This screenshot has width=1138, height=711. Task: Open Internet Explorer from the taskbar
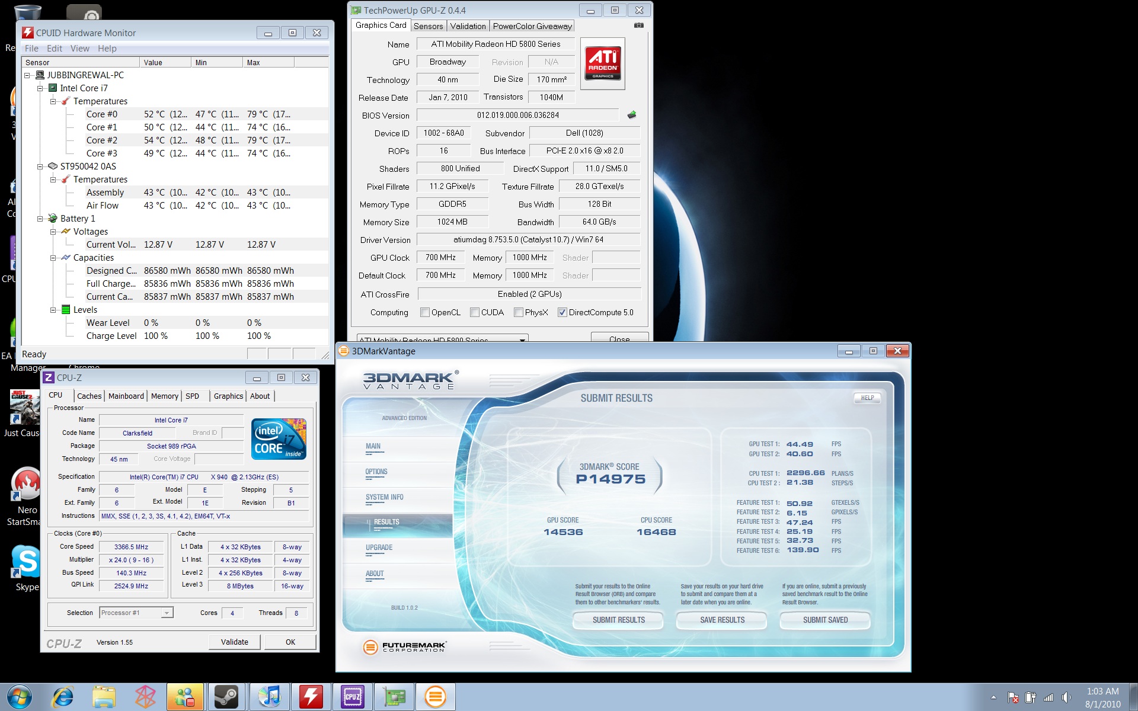tap(62, 697)
